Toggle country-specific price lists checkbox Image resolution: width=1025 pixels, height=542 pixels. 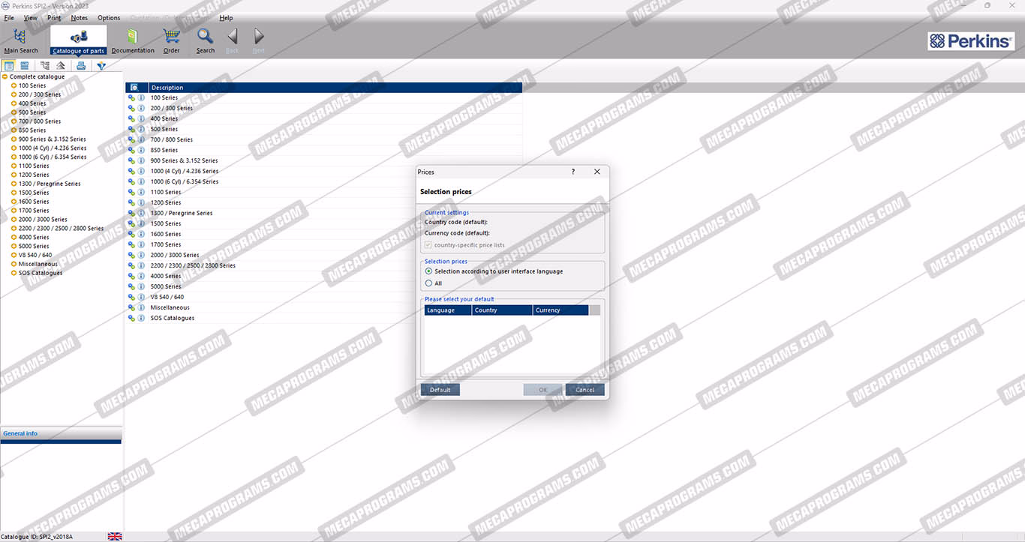coord(428,245)
